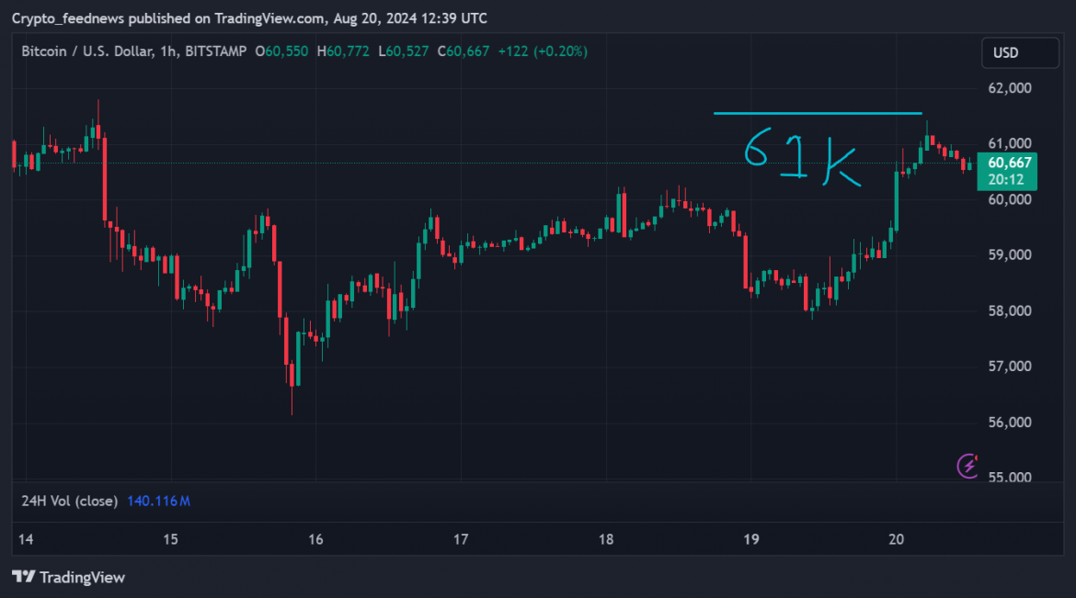Click the purple lightning quick-action icon
Image resolution: width=1076 pixels, height=598 pixels.
tap(967, 468)
